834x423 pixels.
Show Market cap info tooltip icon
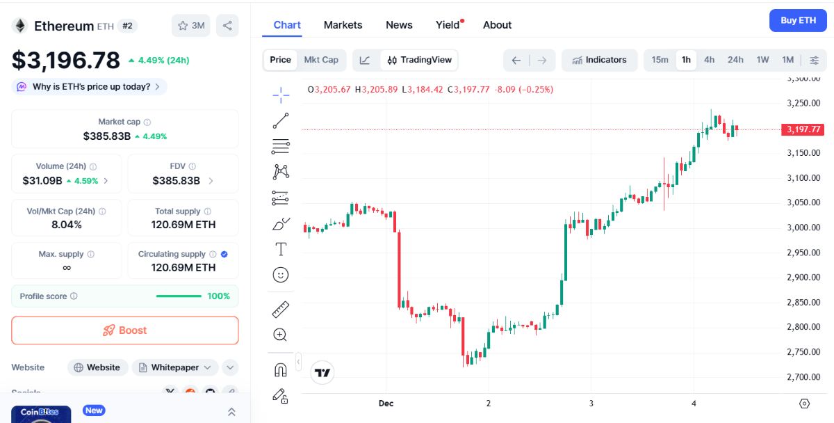(147, 122)
